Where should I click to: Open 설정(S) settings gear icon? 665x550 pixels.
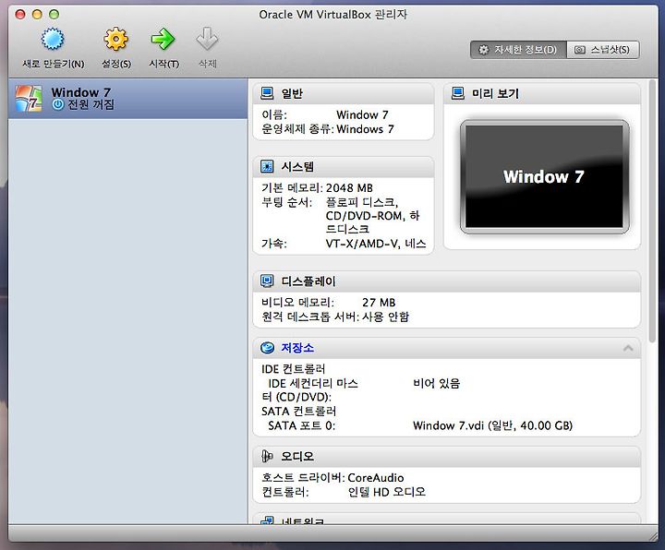click(115, 40)
